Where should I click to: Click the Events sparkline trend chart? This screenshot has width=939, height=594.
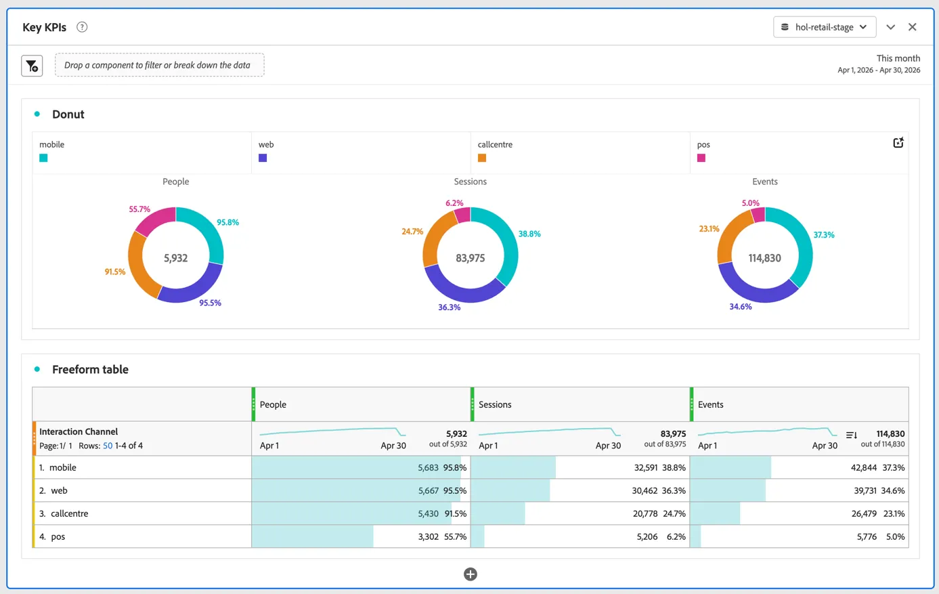[767, 431]
